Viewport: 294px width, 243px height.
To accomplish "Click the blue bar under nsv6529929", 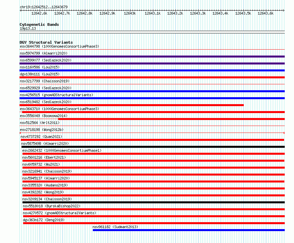I will tap(152, 91).
